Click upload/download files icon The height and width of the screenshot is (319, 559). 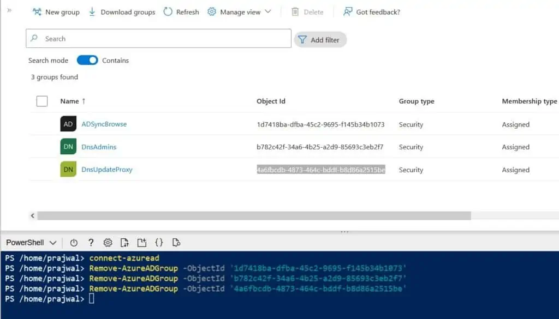[124, 243]
